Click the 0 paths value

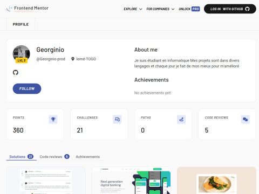(142, 130)
